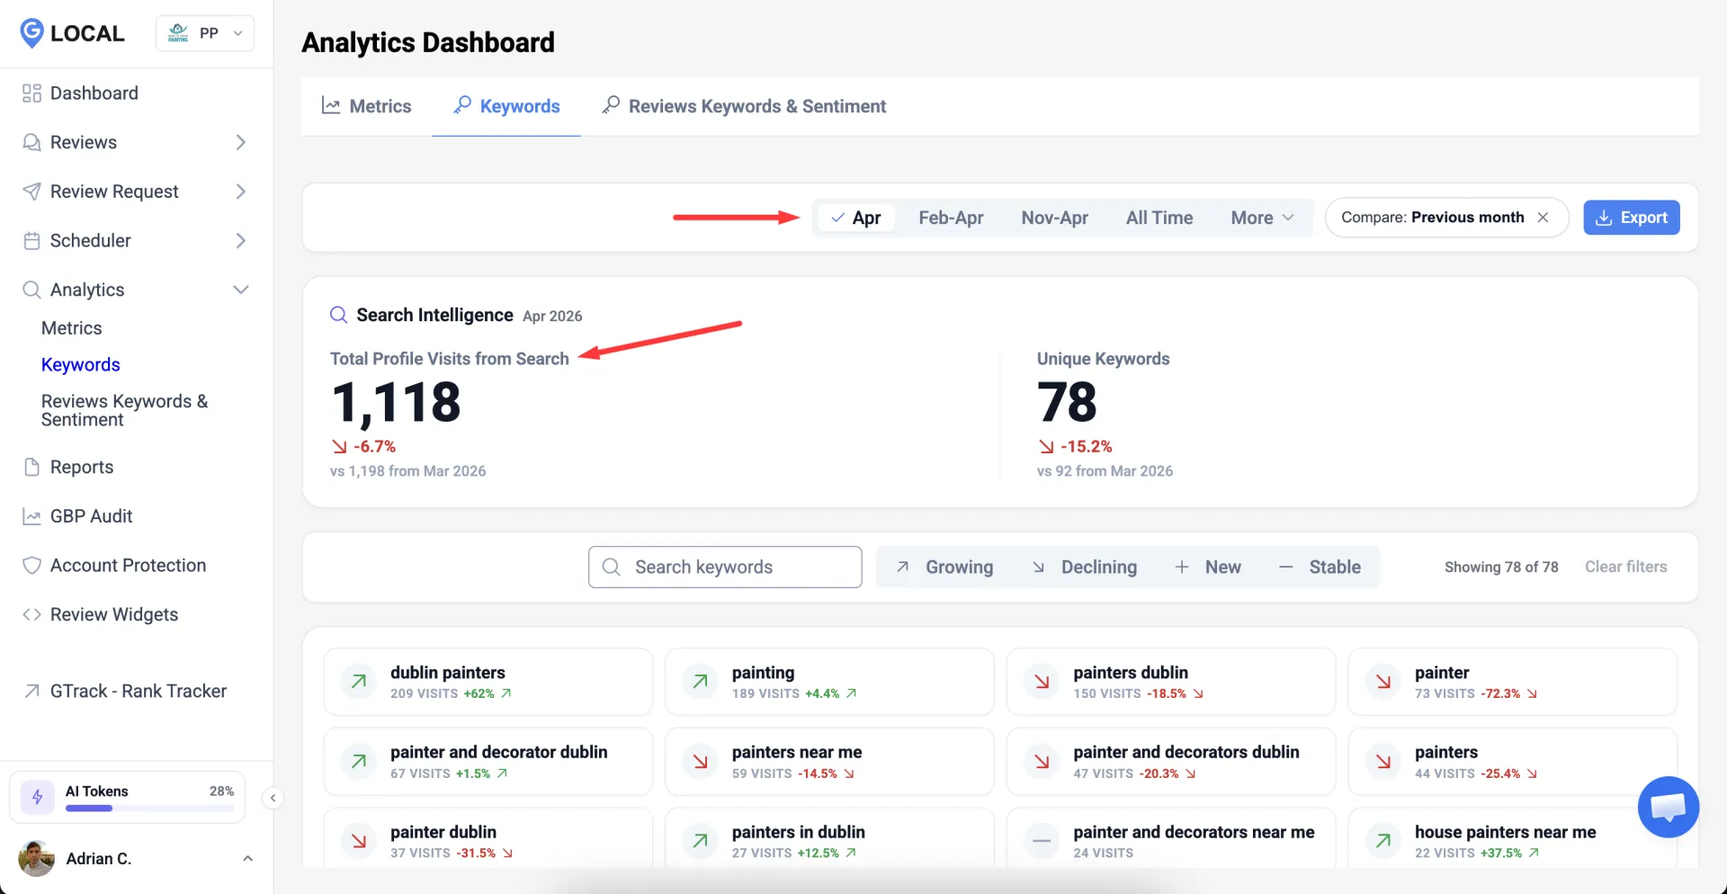This screenshot has height=894, width=1727.
Task: Switch to the Metrics tab
Action: pyautogui.click(x=367, y=106)
